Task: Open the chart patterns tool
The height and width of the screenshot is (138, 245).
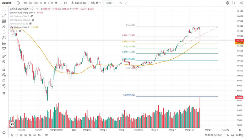Action: pyautogui.click(x=4, y=38)
